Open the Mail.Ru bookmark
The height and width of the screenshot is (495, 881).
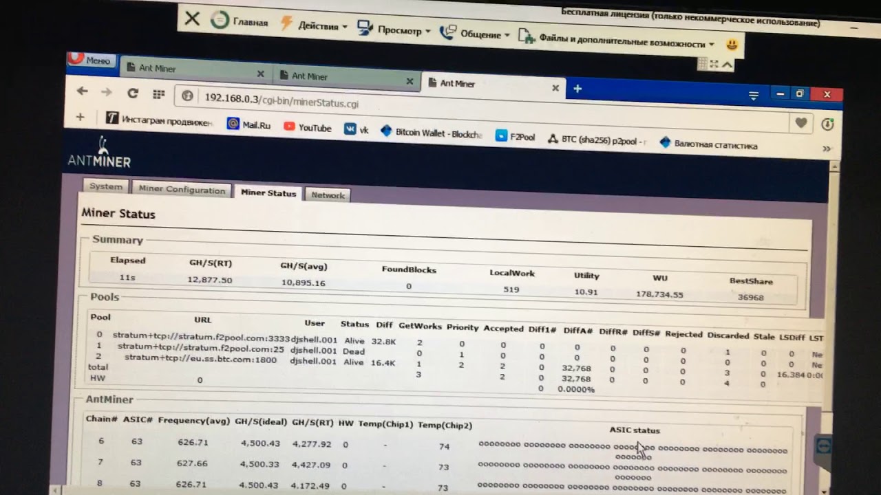pyautogui.click(x=249, y=124)
